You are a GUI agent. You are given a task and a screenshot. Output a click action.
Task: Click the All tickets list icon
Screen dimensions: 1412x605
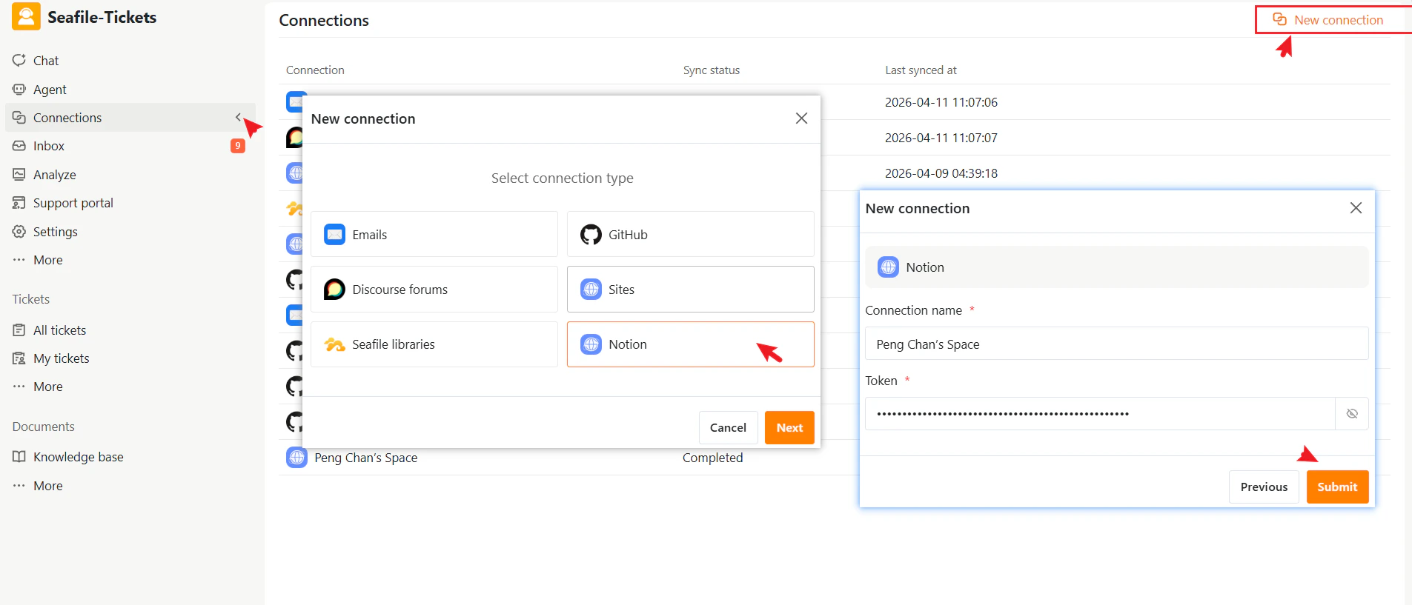tap(19, 330)
